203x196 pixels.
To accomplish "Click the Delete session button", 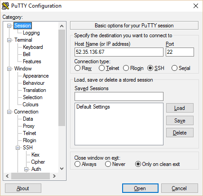I will (180, 133).
